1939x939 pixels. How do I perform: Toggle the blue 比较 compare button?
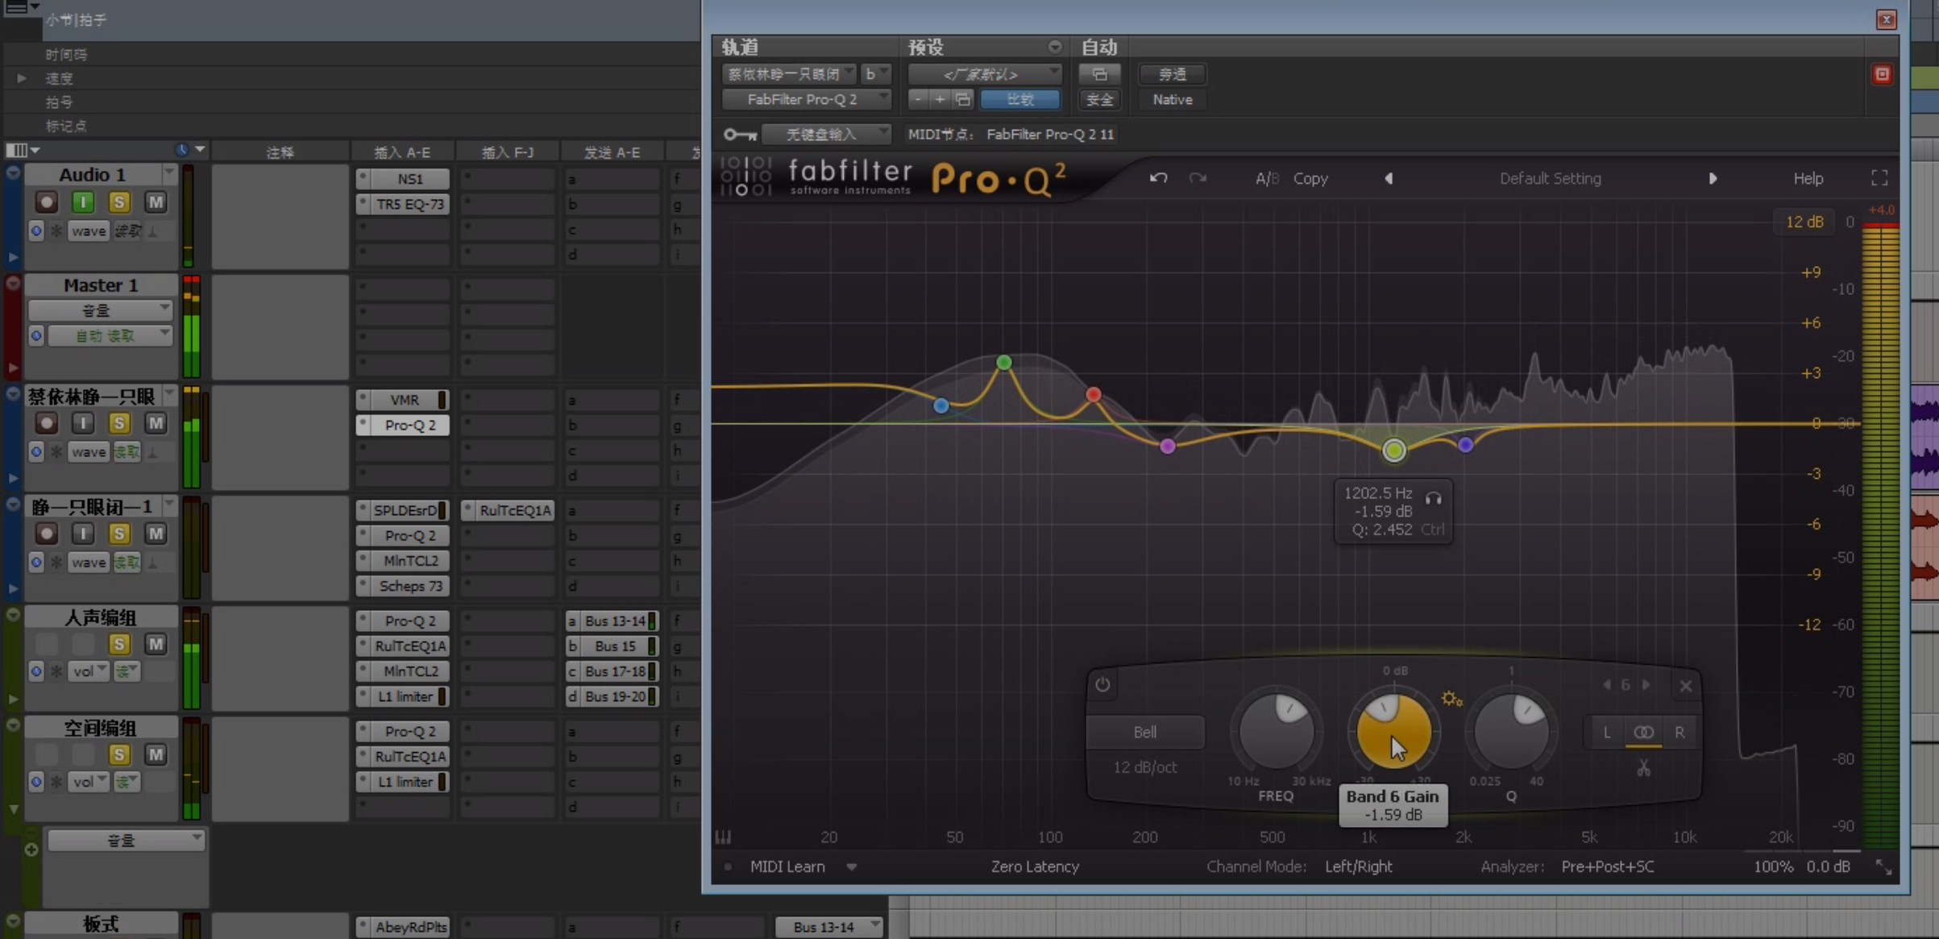[1019, 99]
